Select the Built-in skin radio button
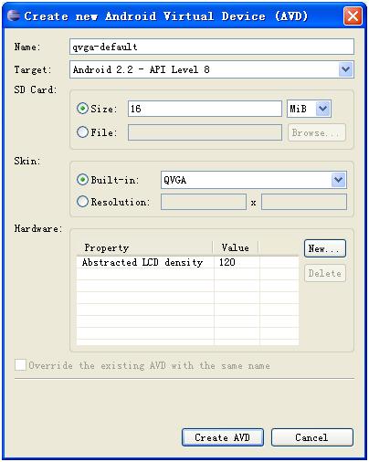Viewport: 369px width, 462px height. tap(82, 180)
